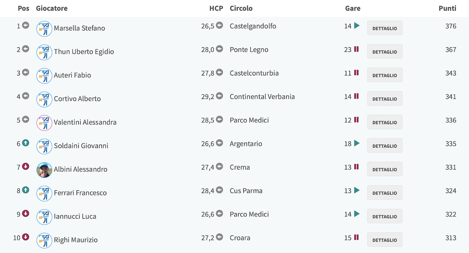Click the pause icon in Albini Alessandro's row
The height and width of the screenshot is (253, 469).
click(x=356, y=167)
